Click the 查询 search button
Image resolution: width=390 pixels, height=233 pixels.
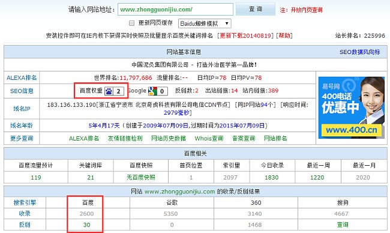(256, 9)
